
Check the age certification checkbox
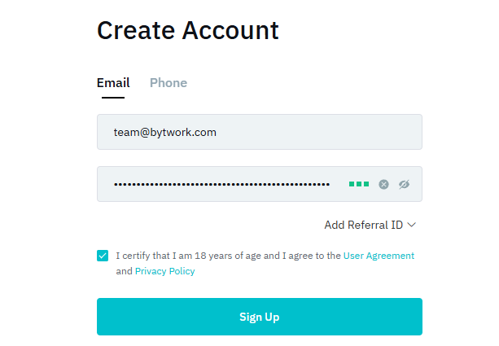[x=103, y=256]
